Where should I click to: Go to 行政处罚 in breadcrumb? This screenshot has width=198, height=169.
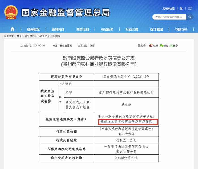[x=42, y=36]
